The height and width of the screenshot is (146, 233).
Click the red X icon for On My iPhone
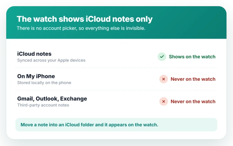click(164, 79)
